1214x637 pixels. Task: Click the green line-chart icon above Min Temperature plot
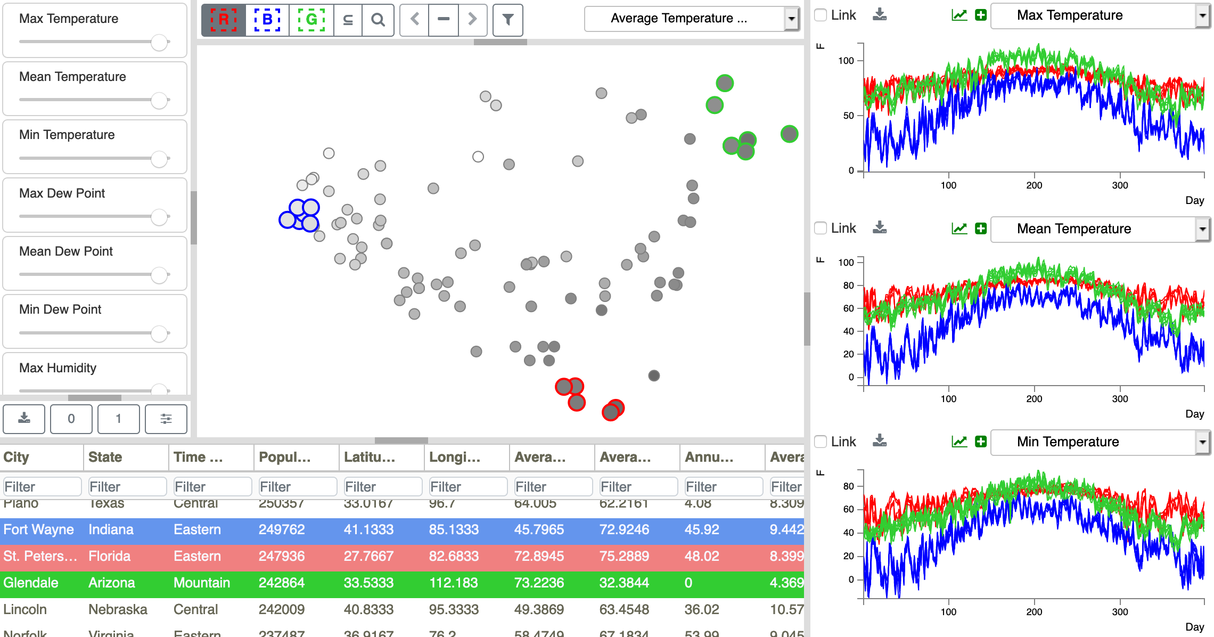pyautogui.click(x=959, y=442)
